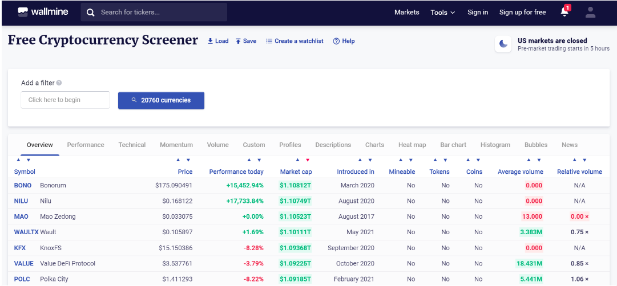
Task: Click the Load screener link
Action: pyautogui.click(x=218, y=41)
